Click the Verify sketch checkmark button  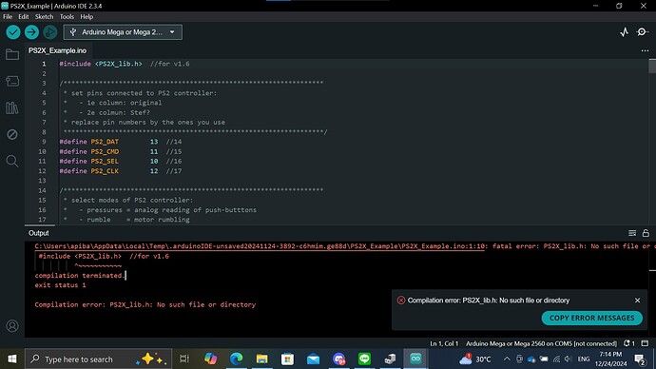(x=13, y=32)
